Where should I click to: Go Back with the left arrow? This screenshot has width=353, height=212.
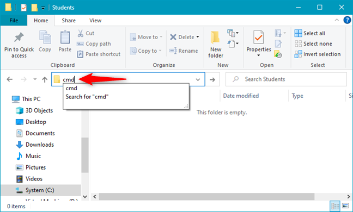coord(10,79)
